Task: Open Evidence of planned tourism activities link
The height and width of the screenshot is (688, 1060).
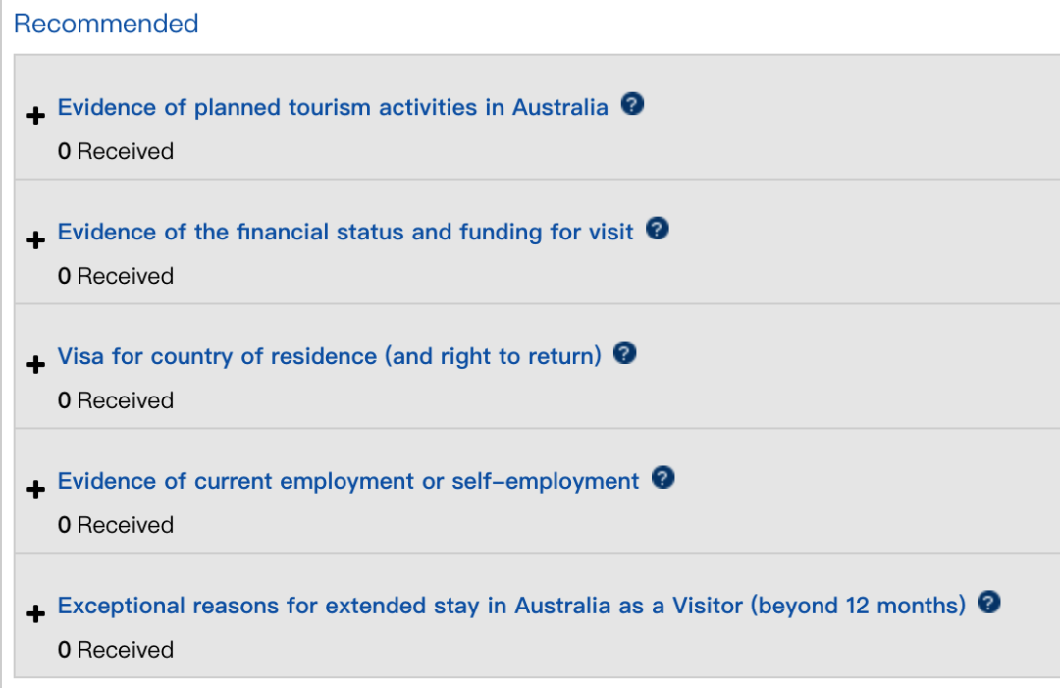Action: 333,107
